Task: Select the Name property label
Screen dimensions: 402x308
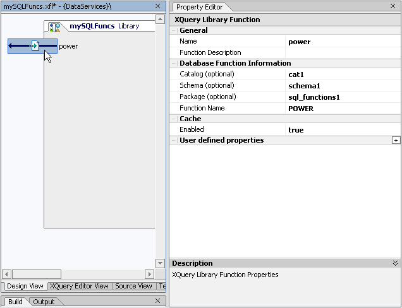Action: click(x=188, y=41)
